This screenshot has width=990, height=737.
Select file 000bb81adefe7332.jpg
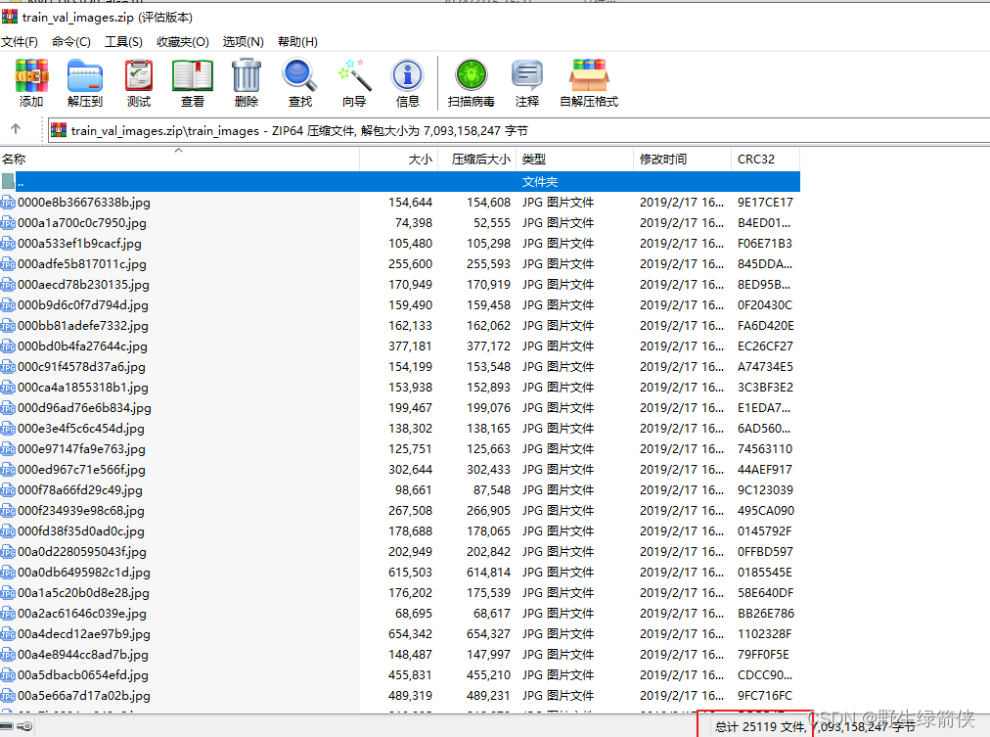point(83,326)
